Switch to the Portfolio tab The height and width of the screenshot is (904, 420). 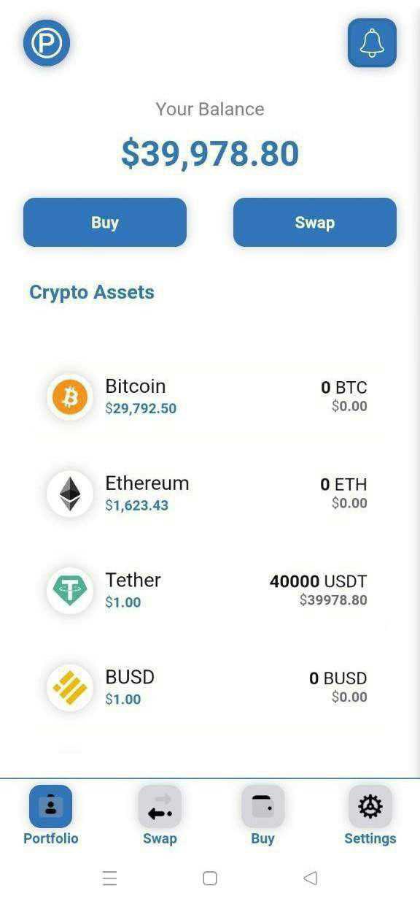click(50, 816)
